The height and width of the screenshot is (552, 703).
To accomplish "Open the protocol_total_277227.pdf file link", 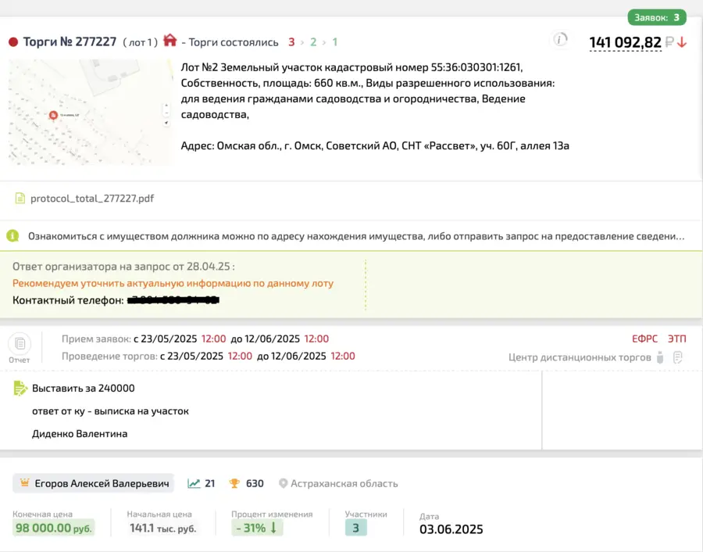I will point(92,199).
